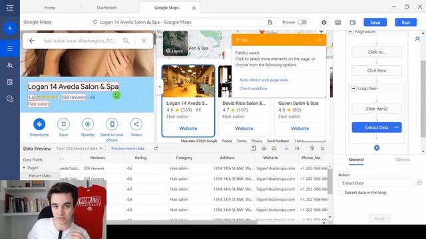Click the Share icon
The height and width of the screenshot is (239, 426).
coord(136,124)
